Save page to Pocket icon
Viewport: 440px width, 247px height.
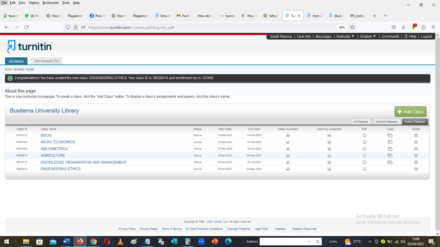click(x=394, y=27)
